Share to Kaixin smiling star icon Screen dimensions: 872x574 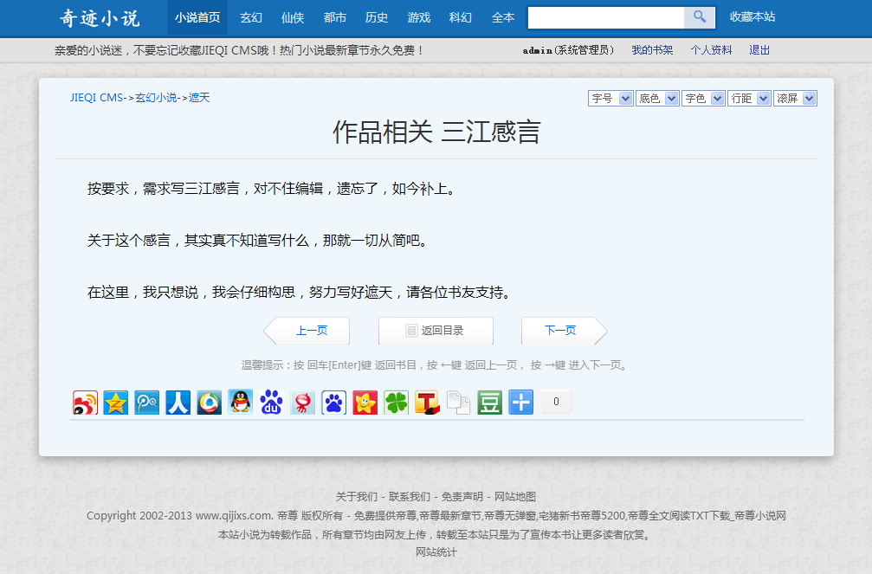point(365,402)
